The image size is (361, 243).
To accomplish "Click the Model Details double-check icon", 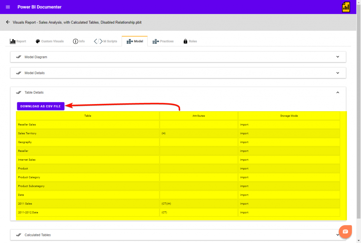I will 19,73.
